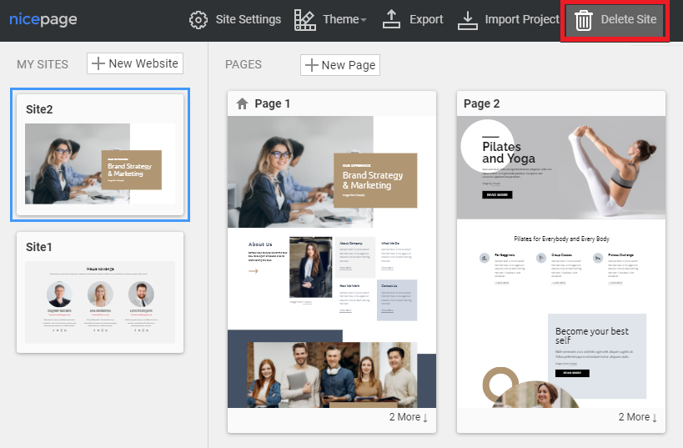Click the Site1 title text
Viewport: 683px width, 448px height.
click(x=38, y=247)
